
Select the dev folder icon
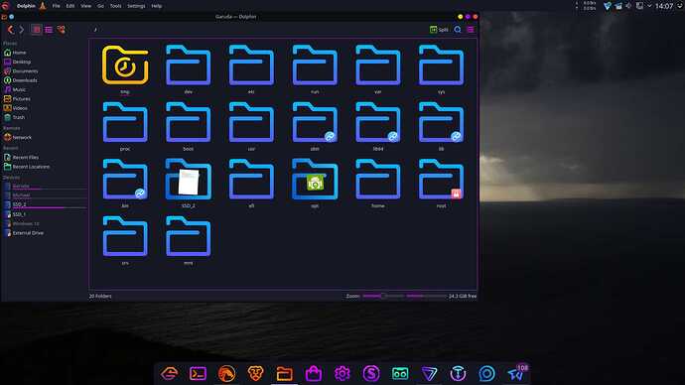pyautogui.click(x=189, y=65)
